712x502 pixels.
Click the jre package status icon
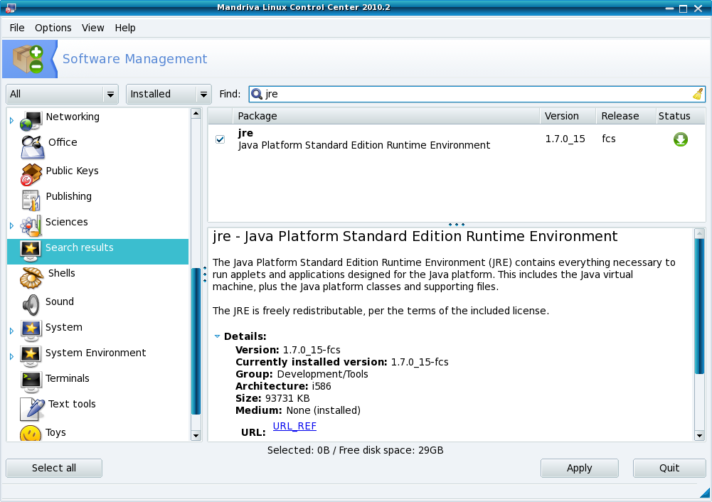tap(680, 139)
